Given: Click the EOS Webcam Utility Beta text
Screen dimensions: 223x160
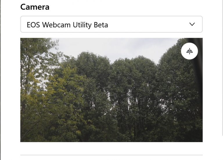Looking at the screenshot, I should pos(67,25).
